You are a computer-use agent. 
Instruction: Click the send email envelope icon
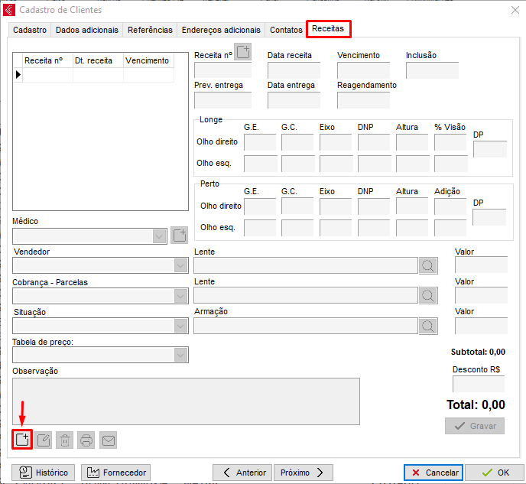[x=109, y=440]
